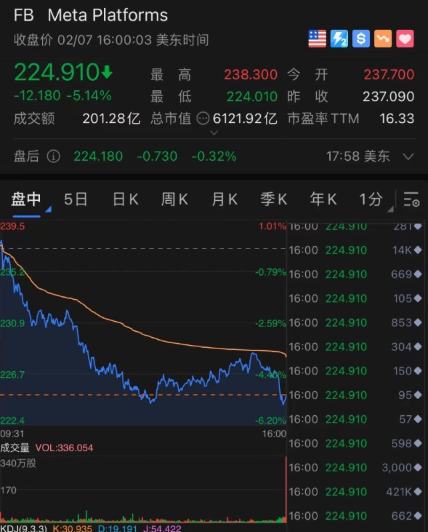Select the trade row with volume 853
Viewport: 428px width, 532px height.
click(x=355, y=322)
